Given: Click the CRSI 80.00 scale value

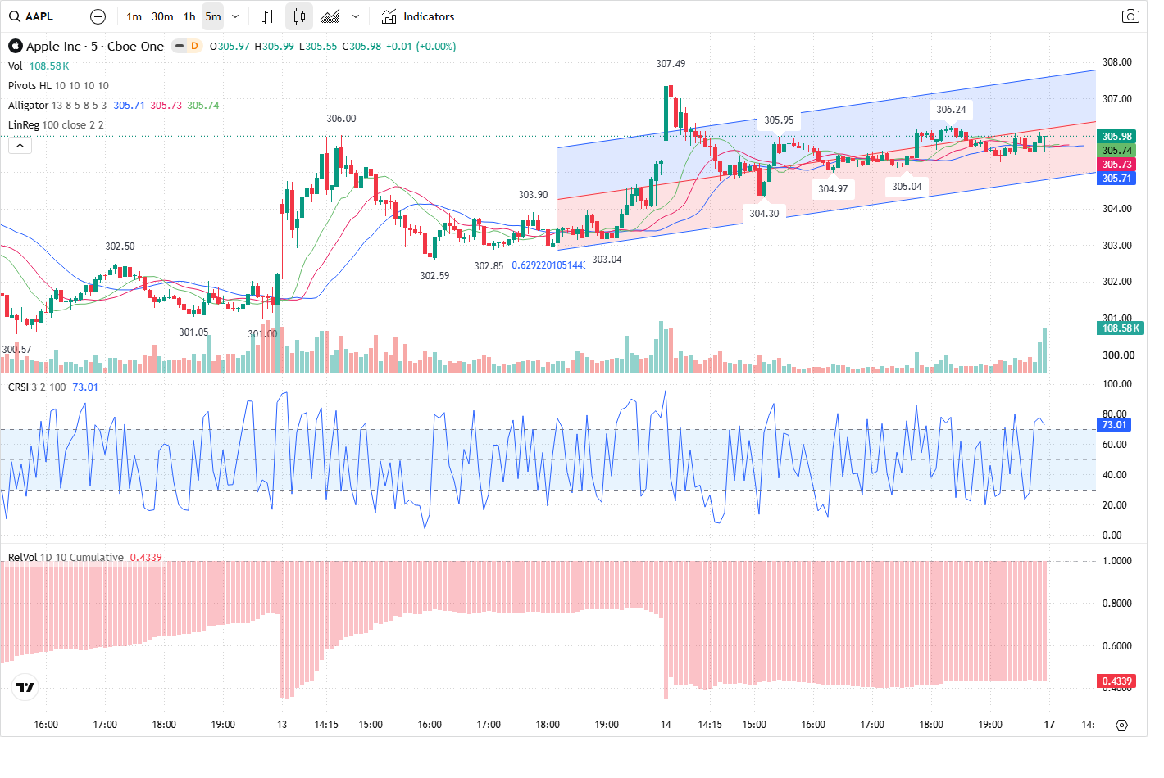Looking at the screenshot, I should tap(1114, 414).
